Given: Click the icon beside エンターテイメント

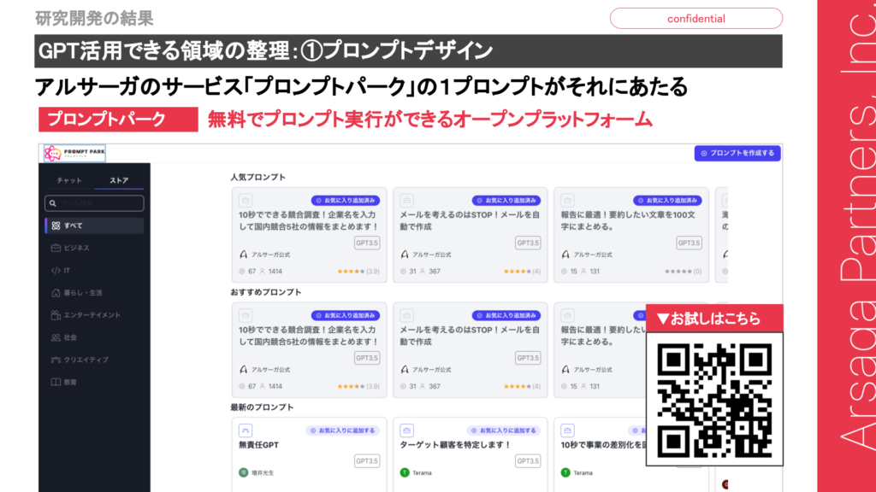Looking at the screenshot, I should tap(56, 315).
